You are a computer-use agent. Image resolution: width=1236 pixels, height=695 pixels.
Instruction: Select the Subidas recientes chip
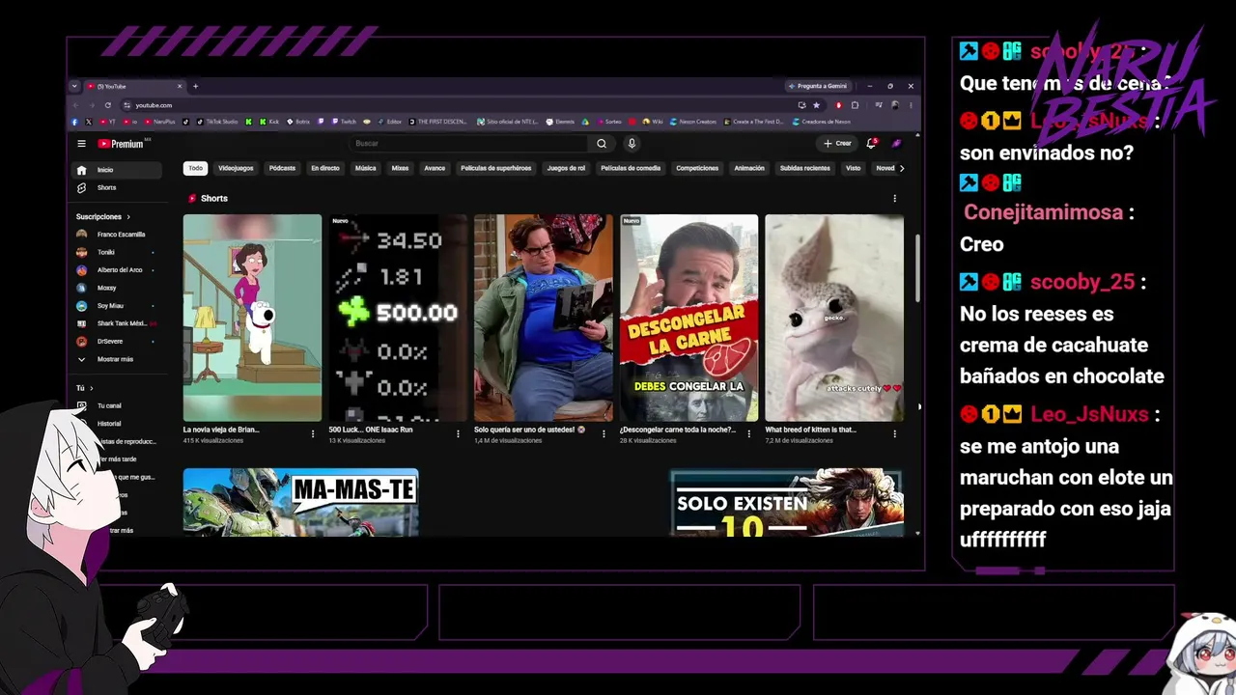pyautogui.click(x=805, y=168)
